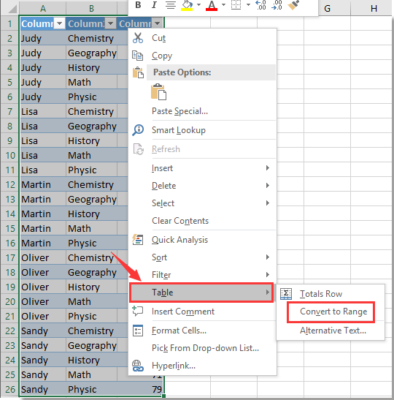Click the increase decimal icon

261,5
